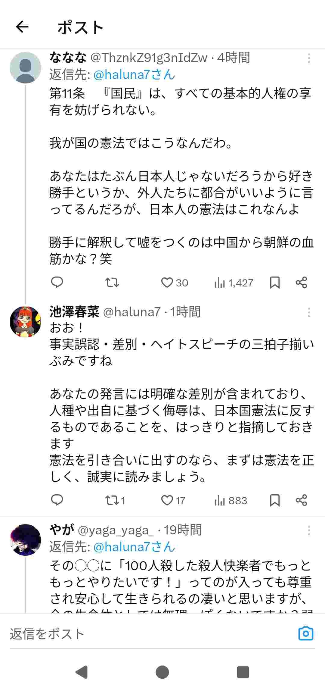Reply to ななな's post via comment icon
Screen dimensions: 325x691
(57, 283)
